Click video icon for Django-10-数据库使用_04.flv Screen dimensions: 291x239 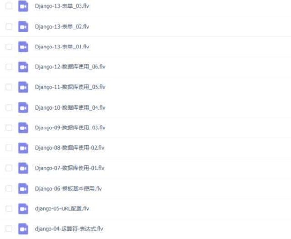click(x=23, y=108)
